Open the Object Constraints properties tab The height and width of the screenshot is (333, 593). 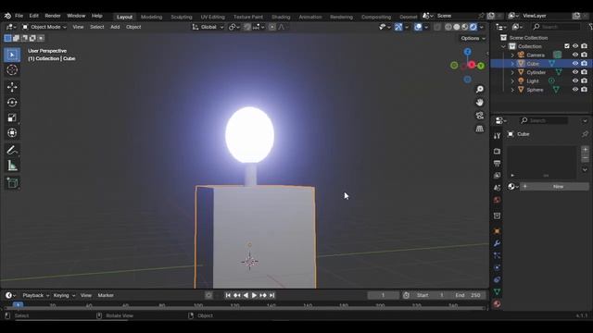pos(497,279)
